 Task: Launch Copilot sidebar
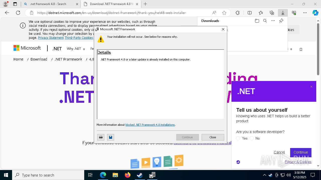315,13
